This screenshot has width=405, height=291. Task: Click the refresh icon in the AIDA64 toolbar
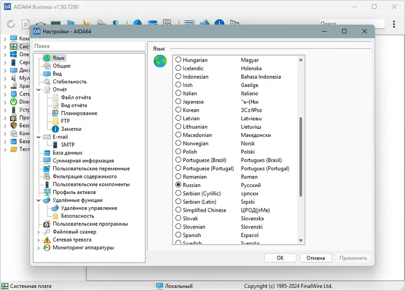pos(11,24)
